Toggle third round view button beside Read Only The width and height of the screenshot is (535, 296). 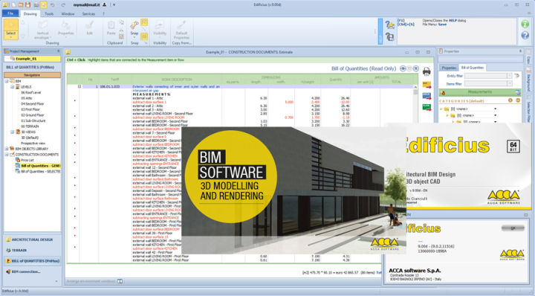pyautogui.click(x=416, y=68)
